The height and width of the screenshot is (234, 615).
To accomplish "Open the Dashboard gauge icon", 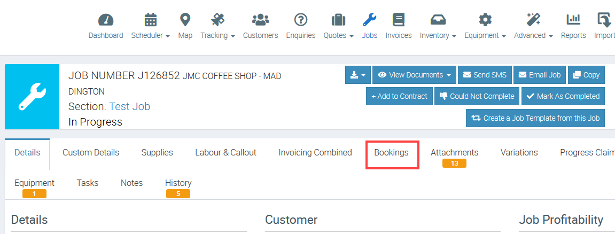I will (x=105, y=20).
